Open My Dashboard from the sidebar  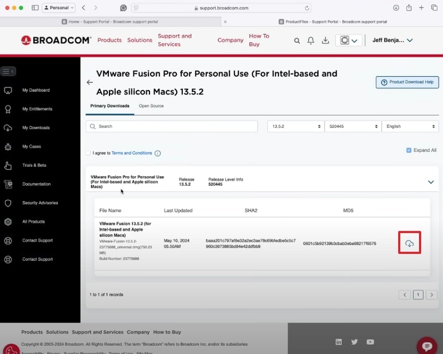(36, 90)
